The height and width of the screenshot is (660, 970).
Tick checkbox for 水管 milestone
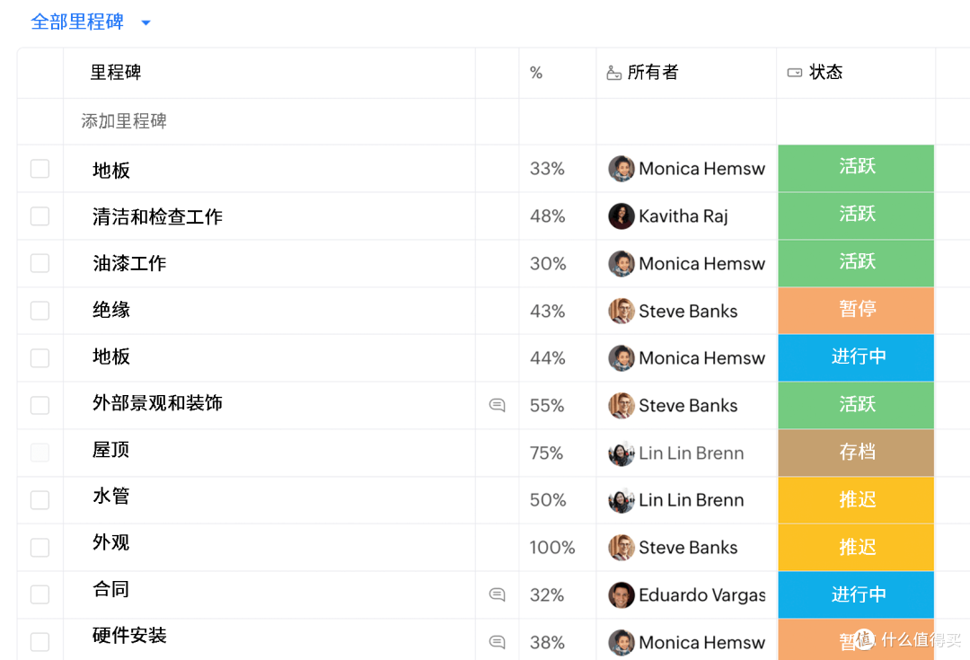tap(40, 500)
